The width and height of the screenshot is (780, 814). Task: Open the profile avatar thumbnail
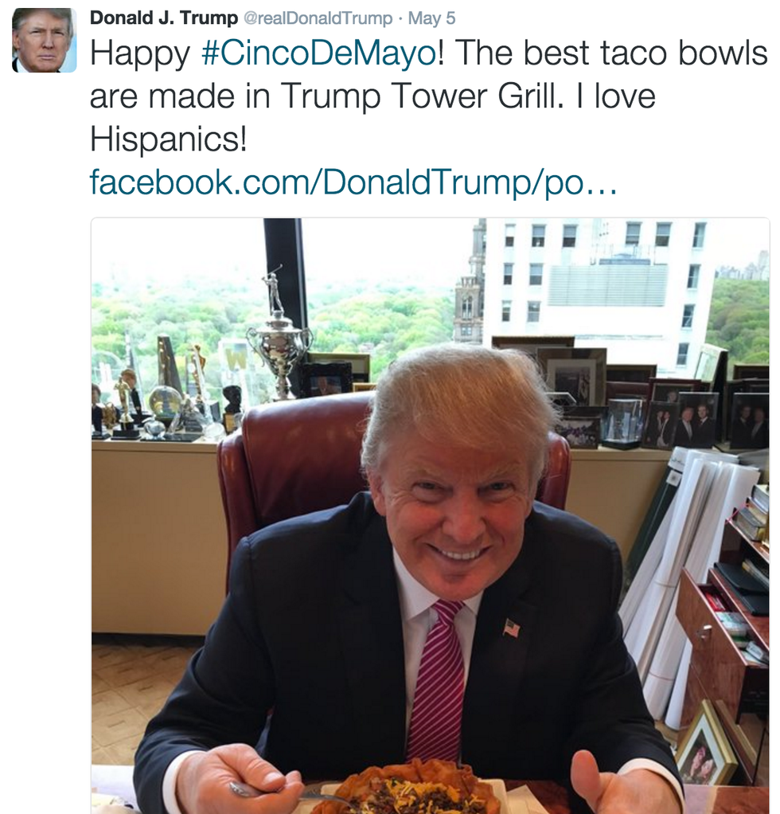pos(44,40)
